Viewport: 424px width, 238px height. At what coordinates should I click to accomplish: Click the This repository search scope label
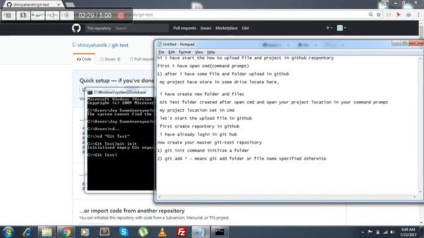tap(99, 28)
